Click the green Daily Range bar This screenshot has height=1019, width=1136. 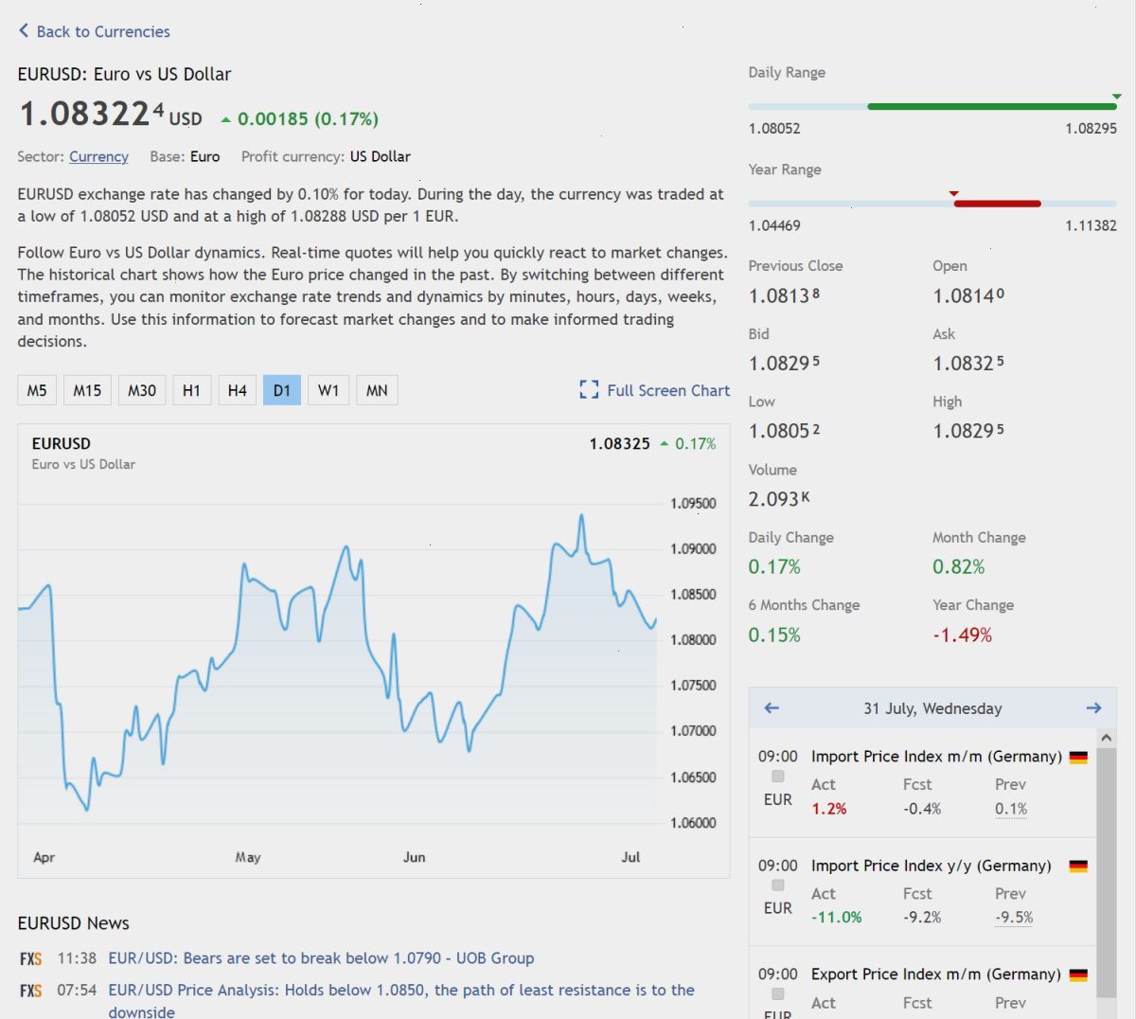(992, 106)
